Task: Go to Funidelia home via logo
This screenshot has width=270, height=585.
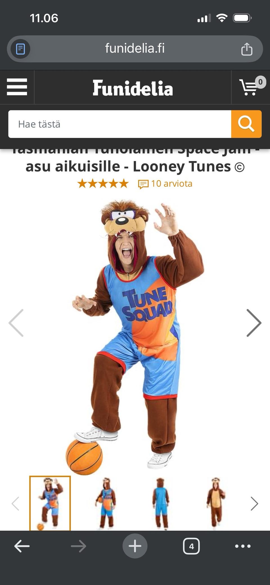Action: pos(133,88)
